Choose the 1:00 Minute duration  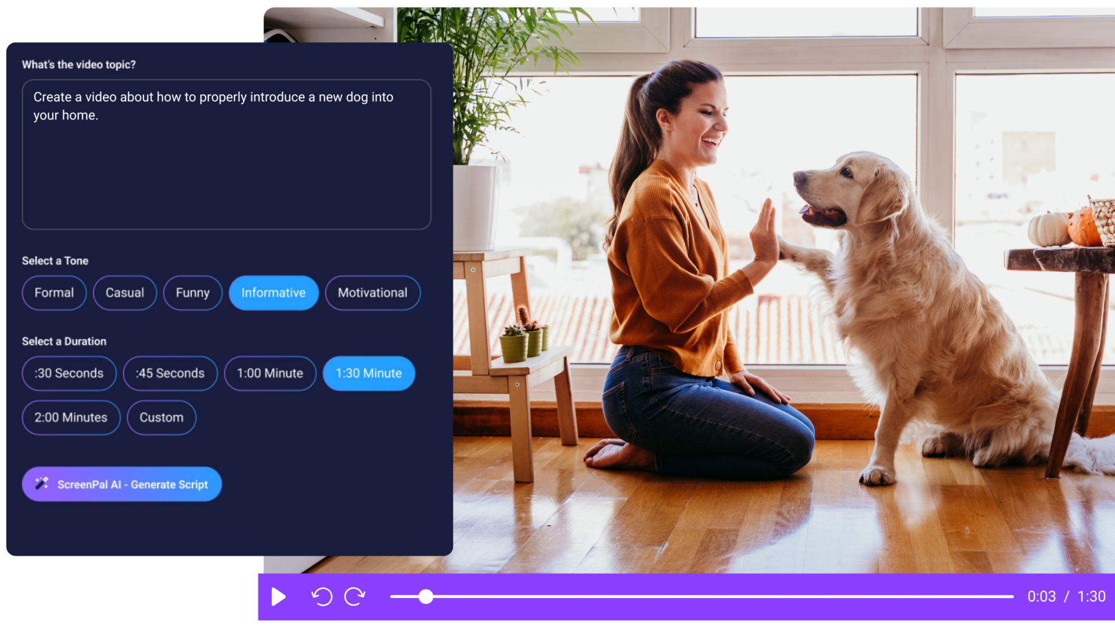pos(269,373)
